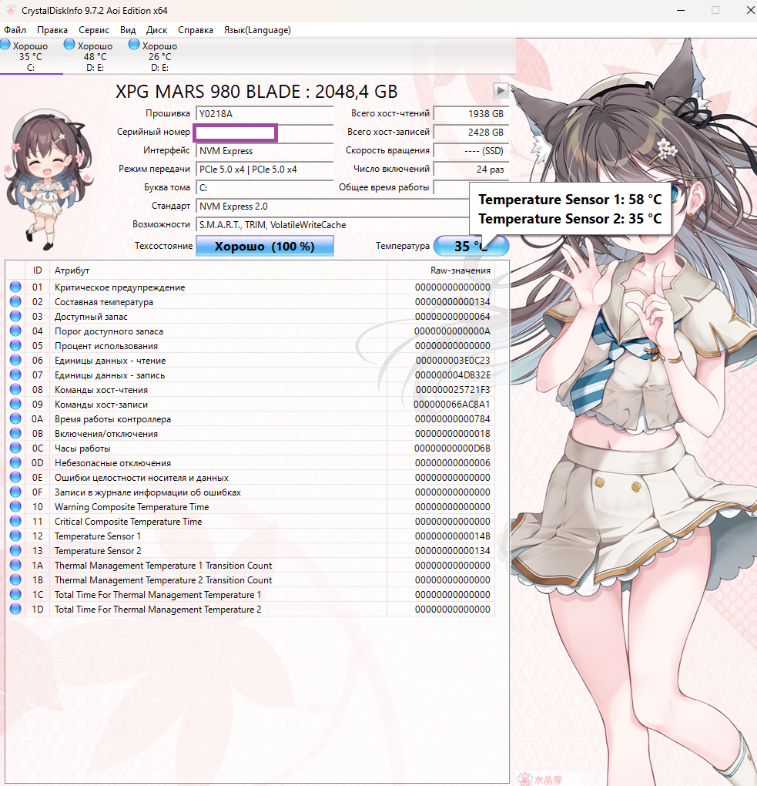
Task: Open the Справка menu
Action: (196, 30)
